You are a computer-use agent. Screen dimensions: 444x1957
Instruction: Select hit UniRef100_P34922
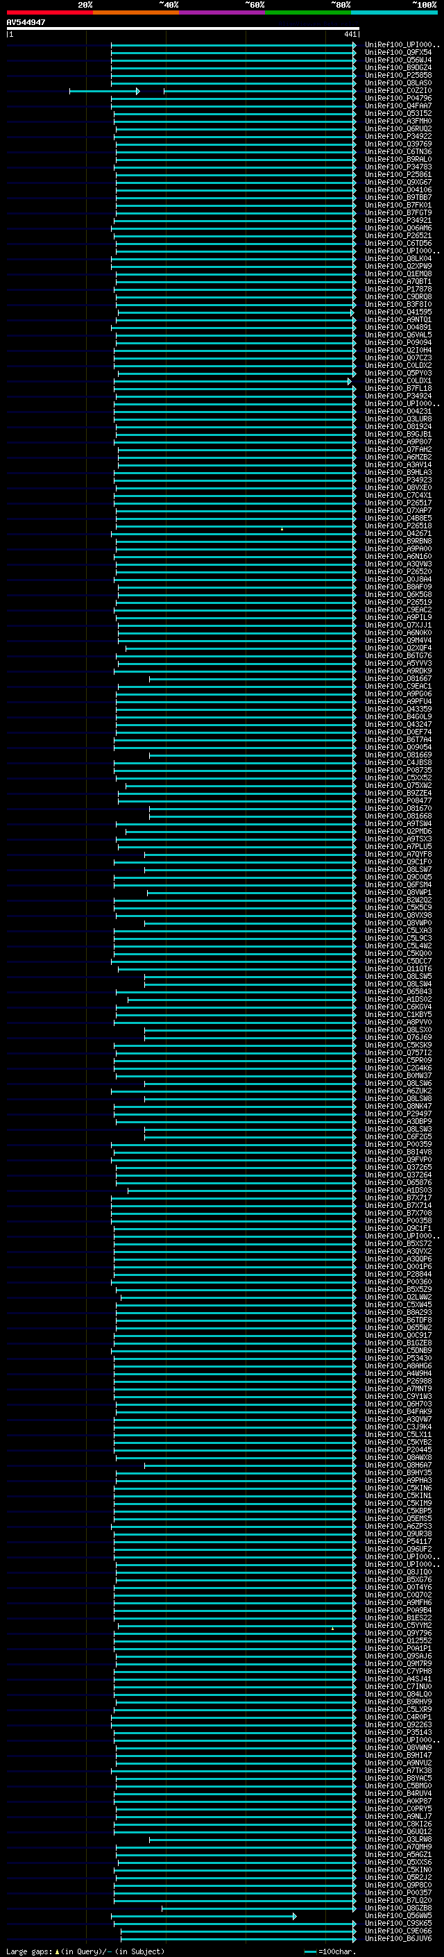coord(398,136)
